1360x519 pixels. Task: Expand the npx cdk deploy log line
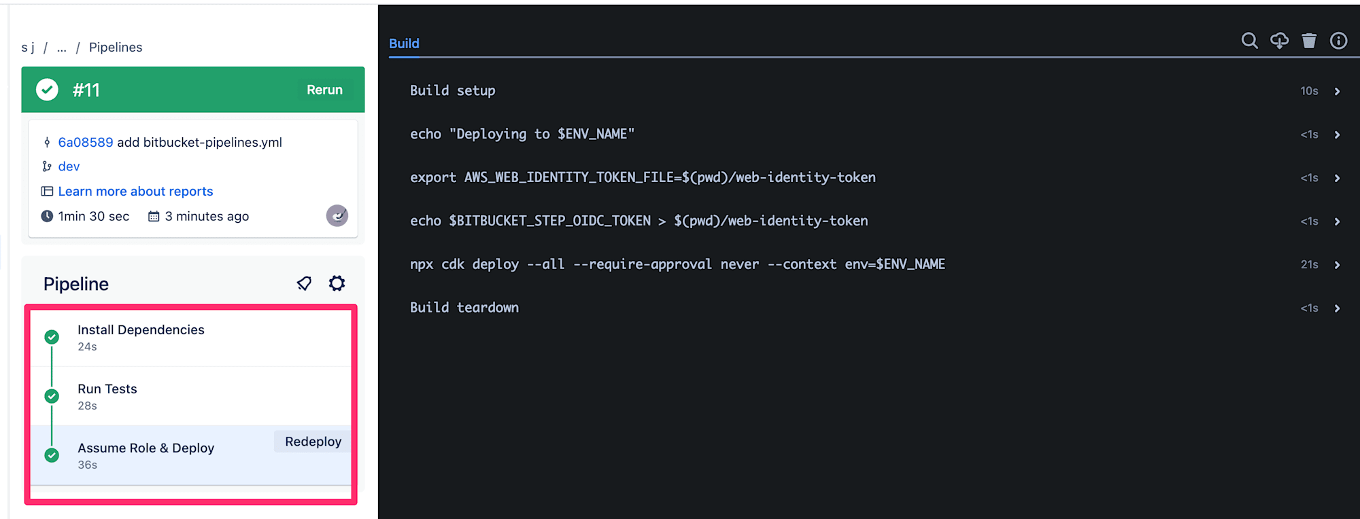(874, 265)
